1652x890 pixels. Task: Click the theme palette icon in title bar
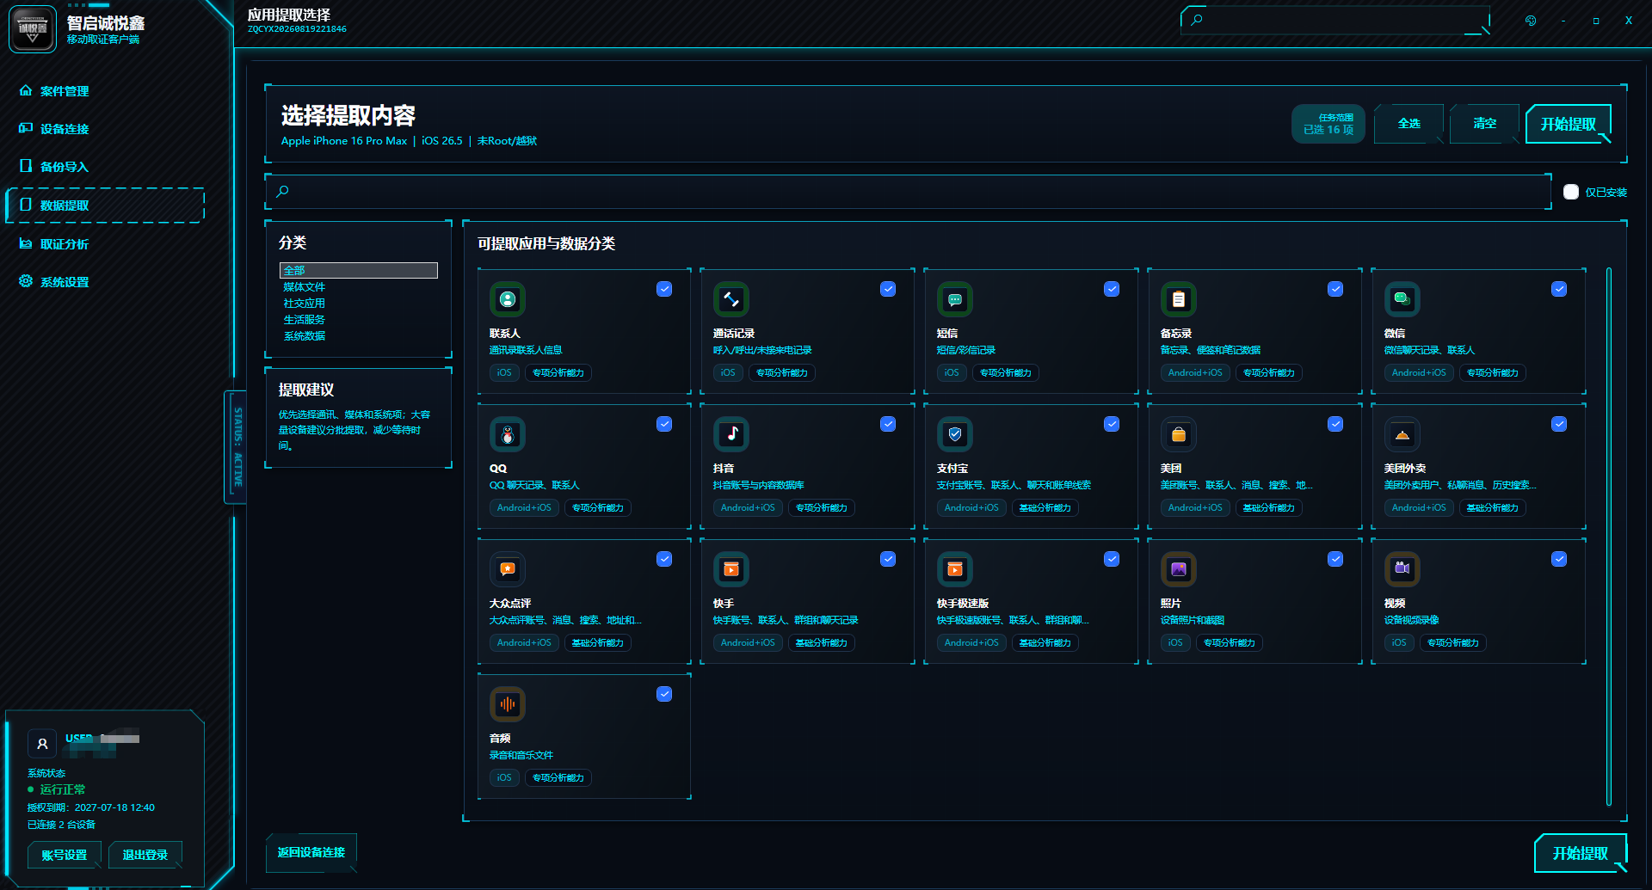click(x=1531, y=21)
